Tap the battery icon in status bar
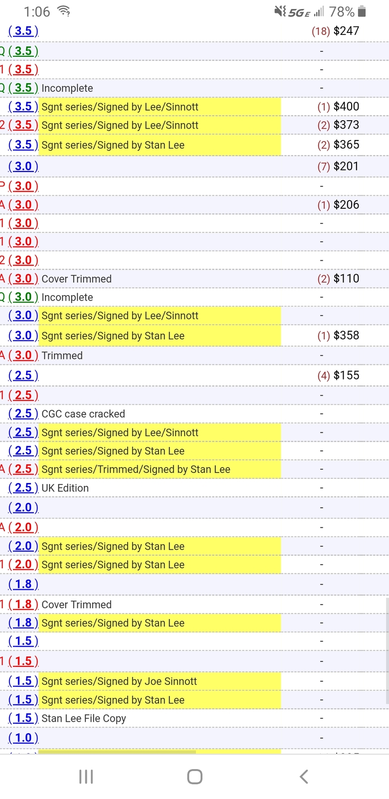The width and height of the screenshot is (389, 799). coord(362,11)
